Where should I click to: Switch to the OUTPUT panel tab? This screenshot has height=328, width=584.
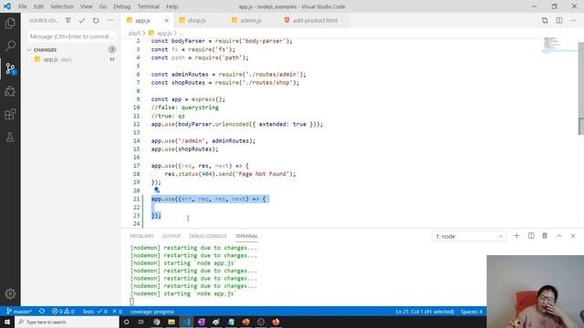click(x=172, y=236)
